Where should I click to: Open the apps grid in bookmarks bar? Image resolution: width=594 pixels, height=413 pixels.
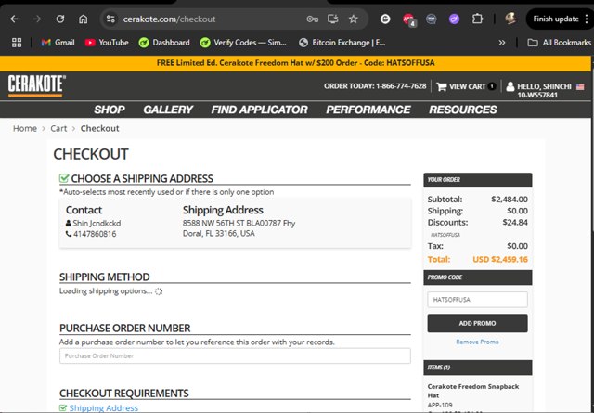pyautogui.click(x=17, y=43)
